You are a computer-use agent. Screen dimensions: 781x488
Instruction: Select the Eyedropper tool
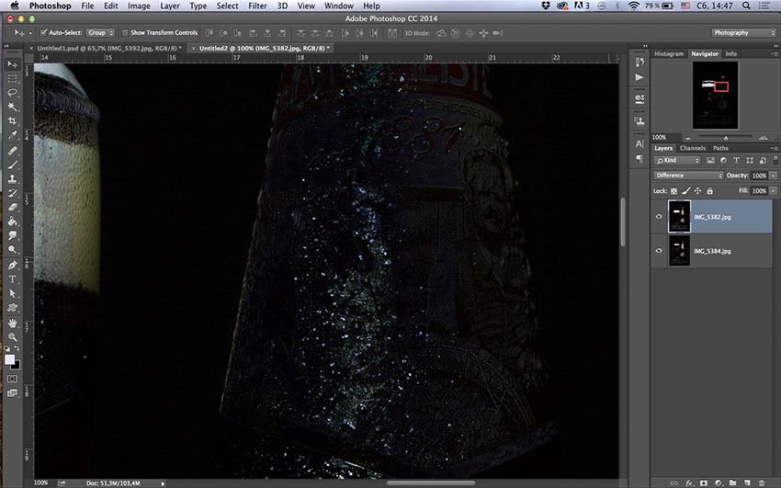13,135
